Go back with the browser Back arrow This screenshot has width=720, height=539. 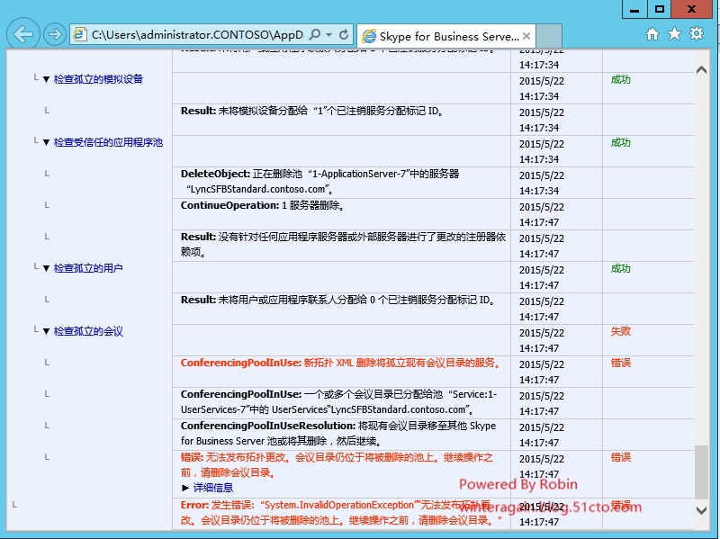click(23, 34)
